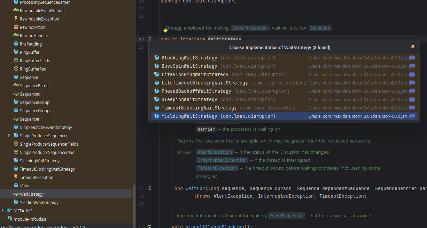Select YieldingWaitStrategy implementation in popup

pyautogui.click(x=284, y=116)
